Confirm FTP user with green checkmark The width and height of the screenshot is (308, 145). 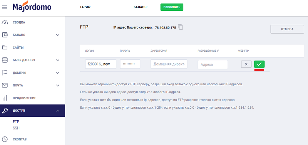coord(259,64)
